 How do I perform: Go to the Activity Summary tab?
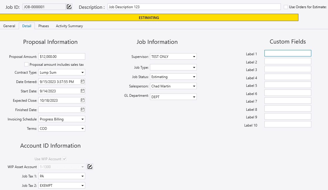tap(69, 26)
